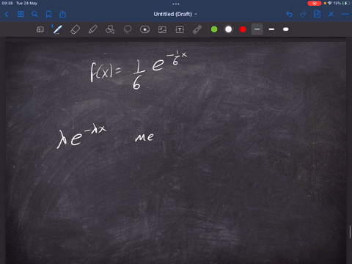Select the Laser pointer tool

[197, 29]
